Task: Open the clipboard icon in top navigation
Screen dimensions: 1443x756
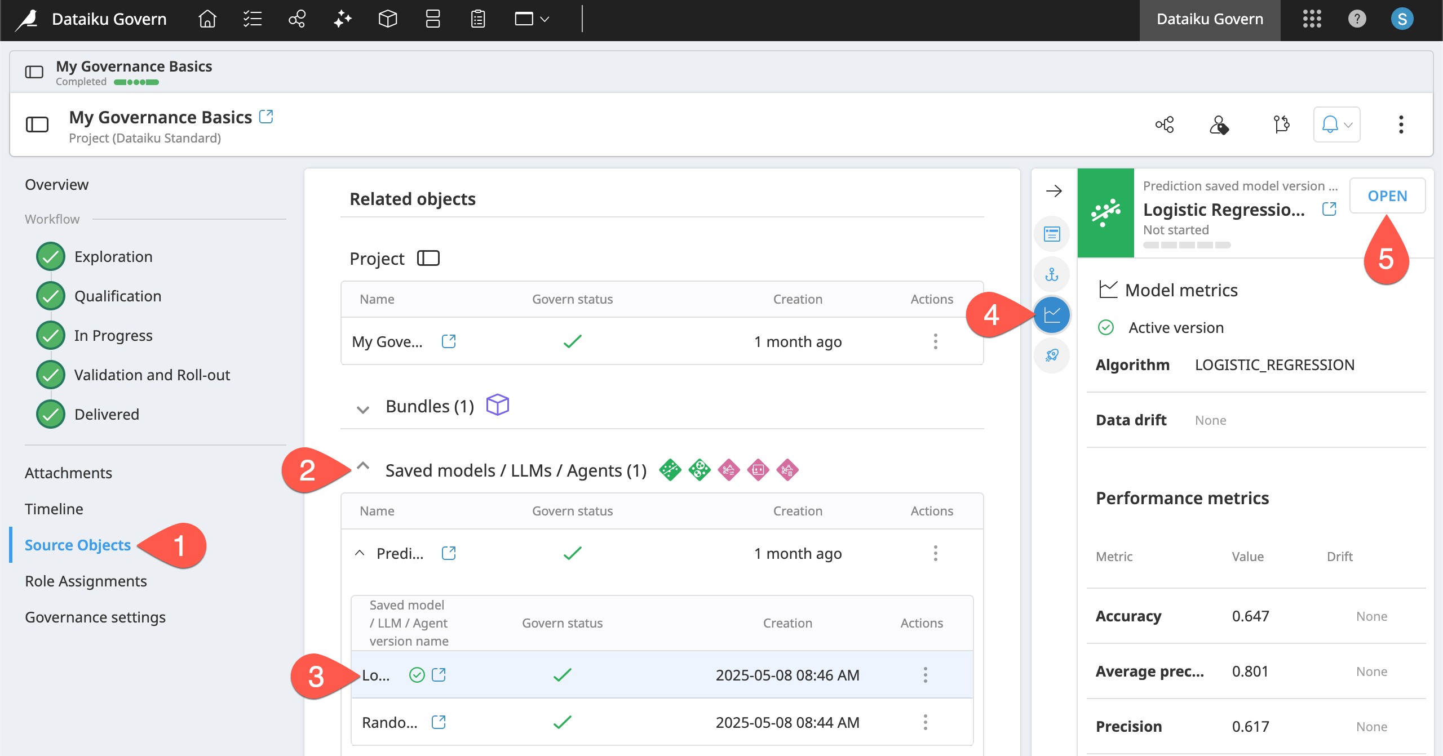Action: tap(478, 19)
